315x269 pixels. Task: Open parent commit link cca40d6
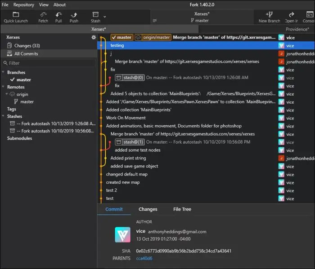144,258
